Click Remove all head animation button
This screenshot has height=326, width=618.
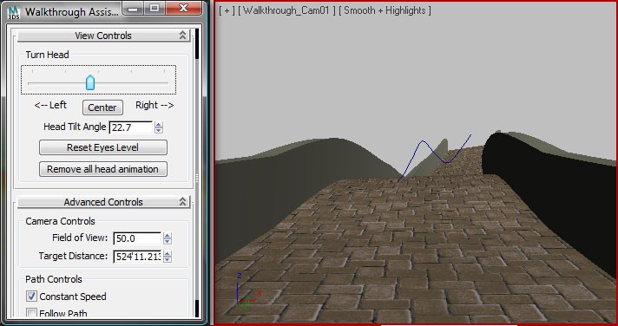(x=103, y=169)
